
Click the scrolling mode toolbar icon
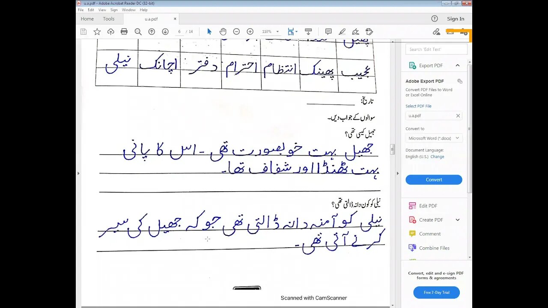pos(308,32)
